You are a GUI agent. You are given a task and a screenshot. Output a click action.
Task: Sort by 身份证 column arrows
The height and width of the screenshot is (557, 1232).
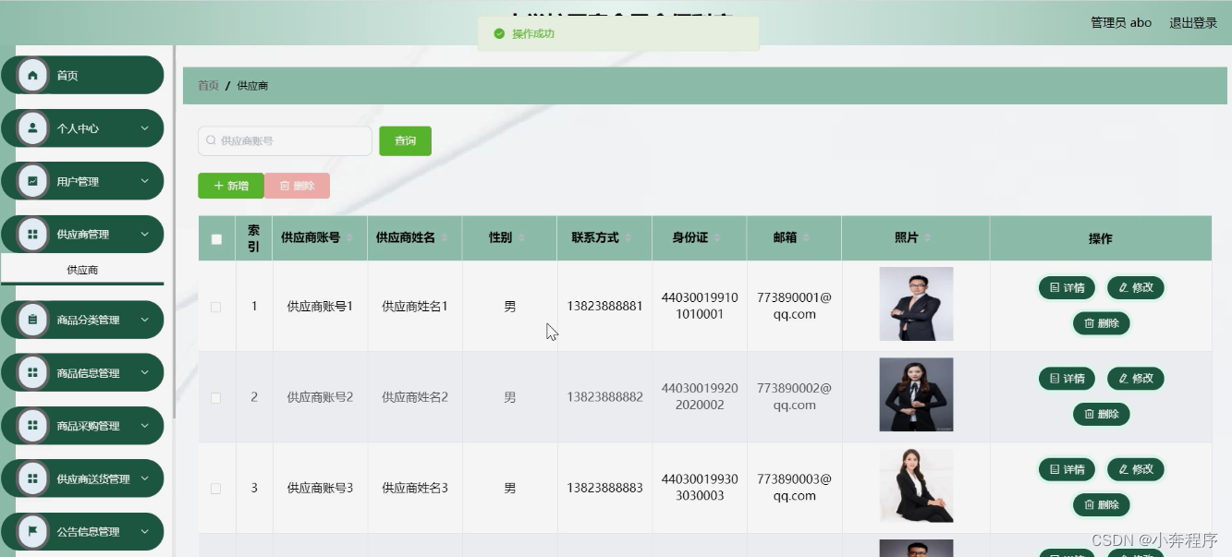click(x=717, y=238)
